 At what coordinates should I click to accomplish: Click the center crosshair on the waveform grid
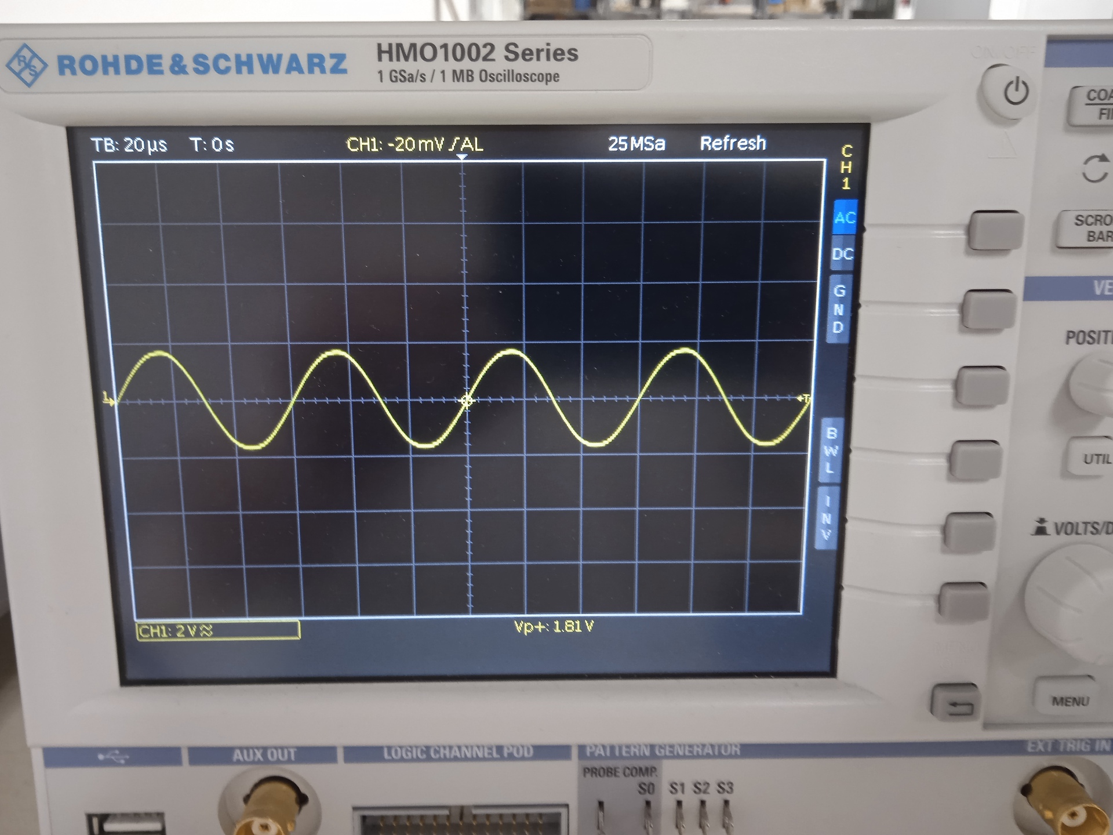(x=467, y=401)
